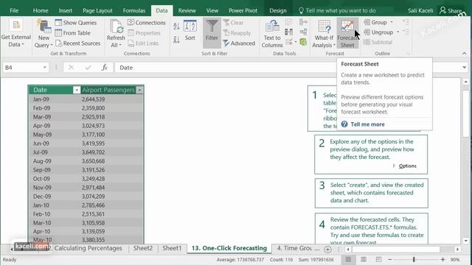This screenshot has width=472, height=265.
Task: Zoom out with the minus button
Action: (x=390, y=260)
